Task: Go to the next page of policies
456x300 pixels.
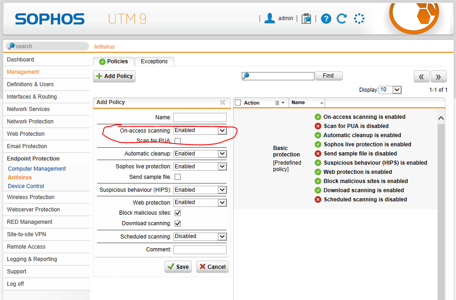Action: 439,77
